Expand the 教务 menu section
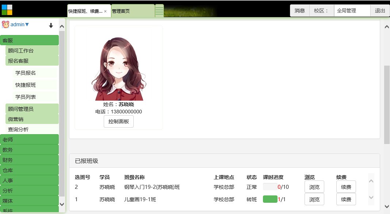 pyautogui.click(x=29, y=149)
